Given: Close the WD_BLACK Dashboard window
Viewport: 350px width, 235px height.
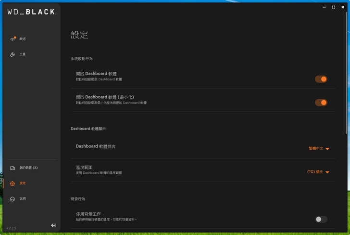Looking at the screenshot, I should [343, 7].
